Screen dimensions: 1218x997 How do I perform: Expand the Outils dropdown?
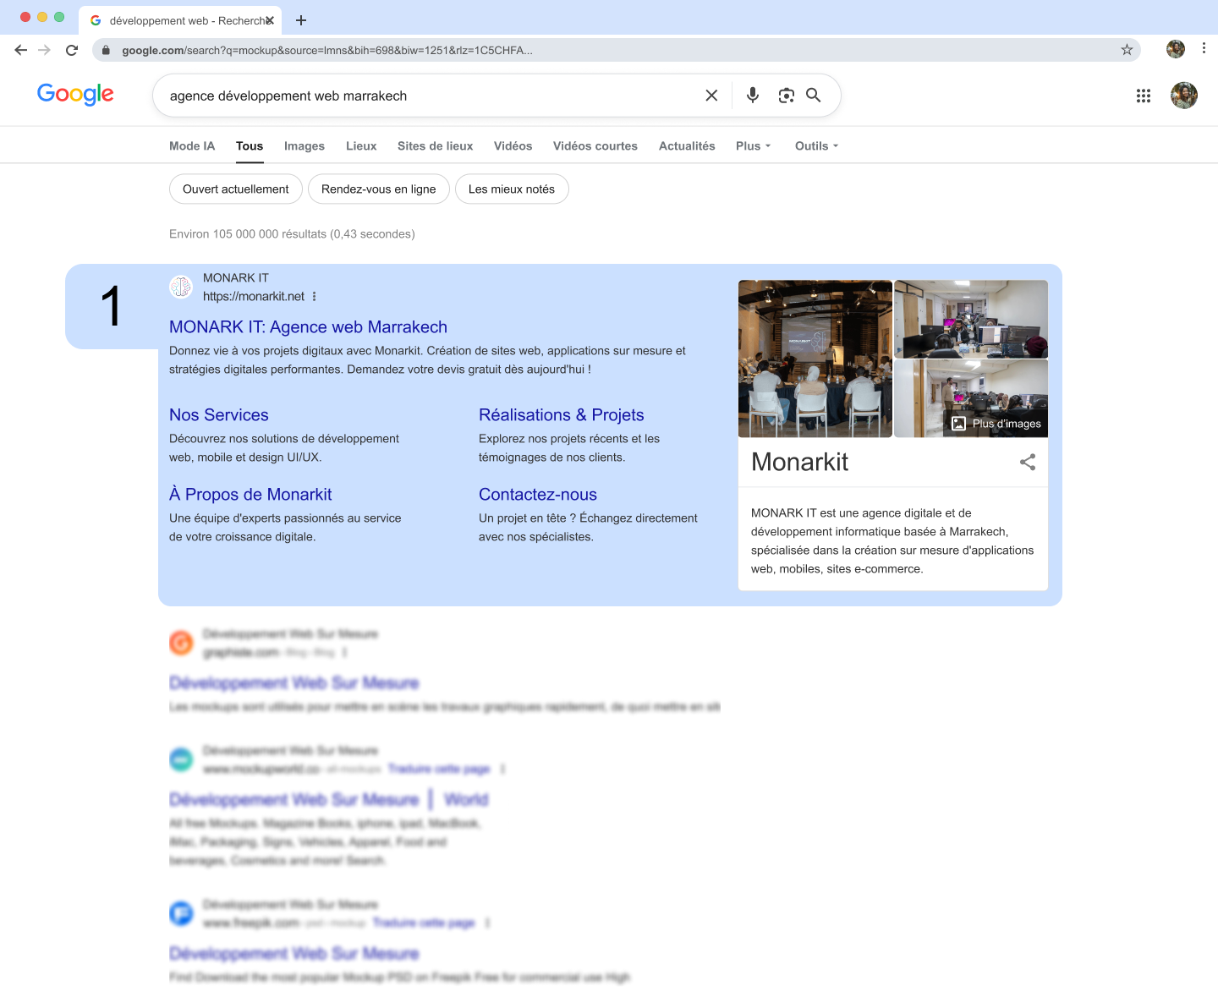(x=817, y=146)
